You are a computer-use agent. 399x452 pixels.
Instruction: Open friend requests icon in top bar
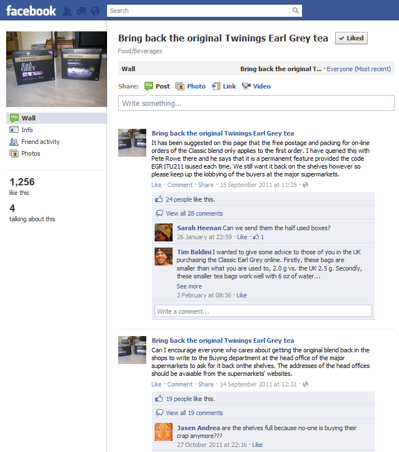click(67, 11)
